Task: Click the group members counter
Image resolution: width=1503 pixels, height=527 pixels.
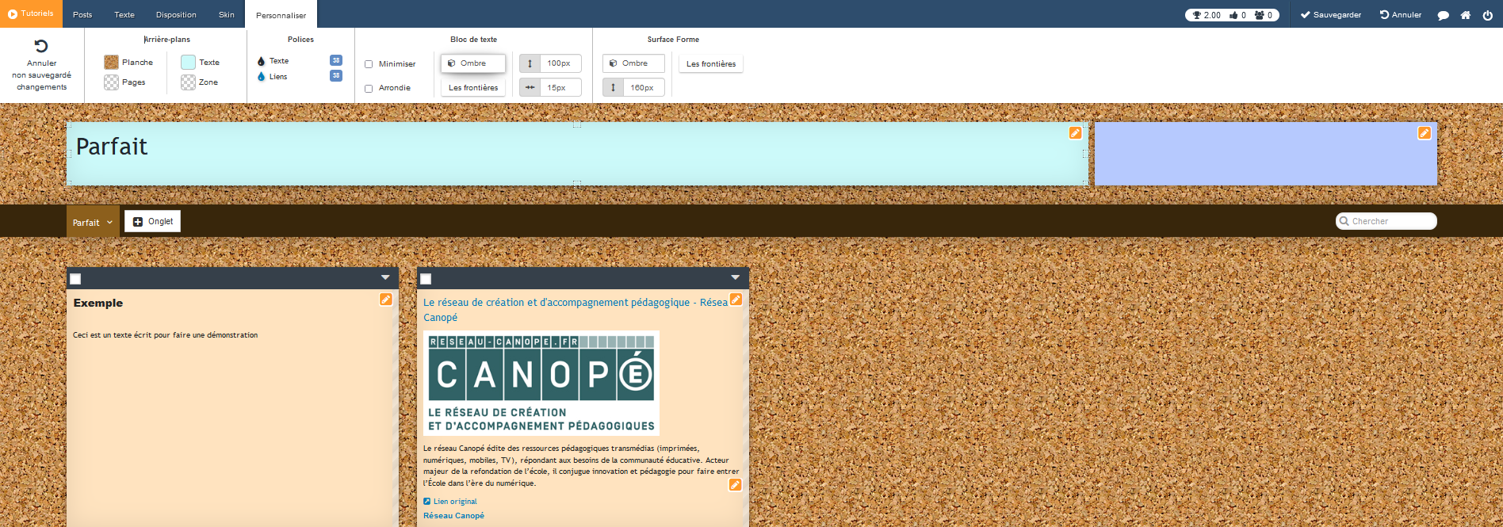Action: [x=1264, y=15]
